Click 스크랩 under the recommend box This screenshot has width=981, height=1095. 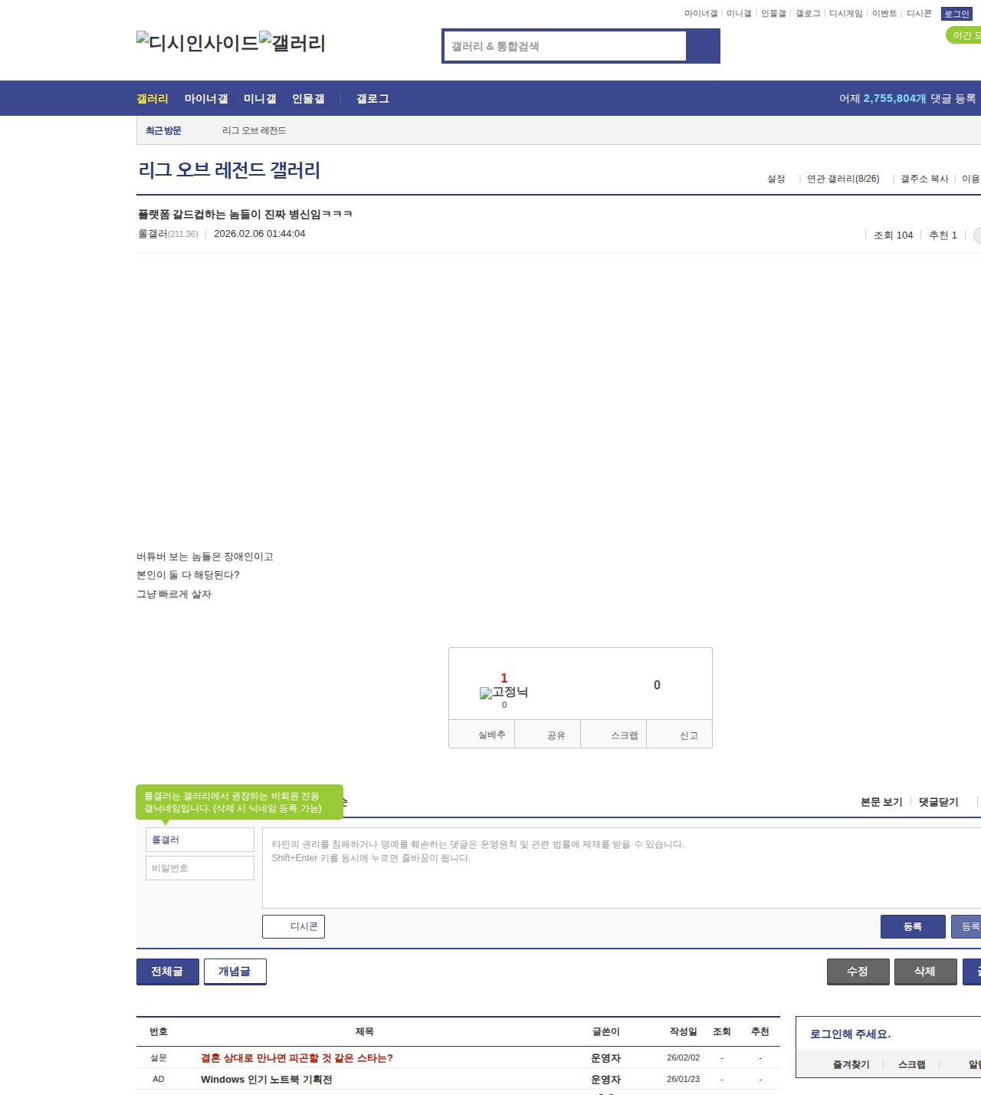[x=614, y=735]
